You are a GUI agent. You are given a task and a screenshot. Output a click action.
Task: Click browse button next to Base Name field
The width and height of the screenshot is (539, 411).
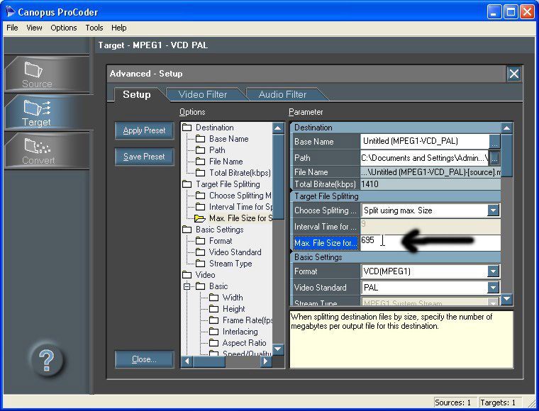coord(494,141)
